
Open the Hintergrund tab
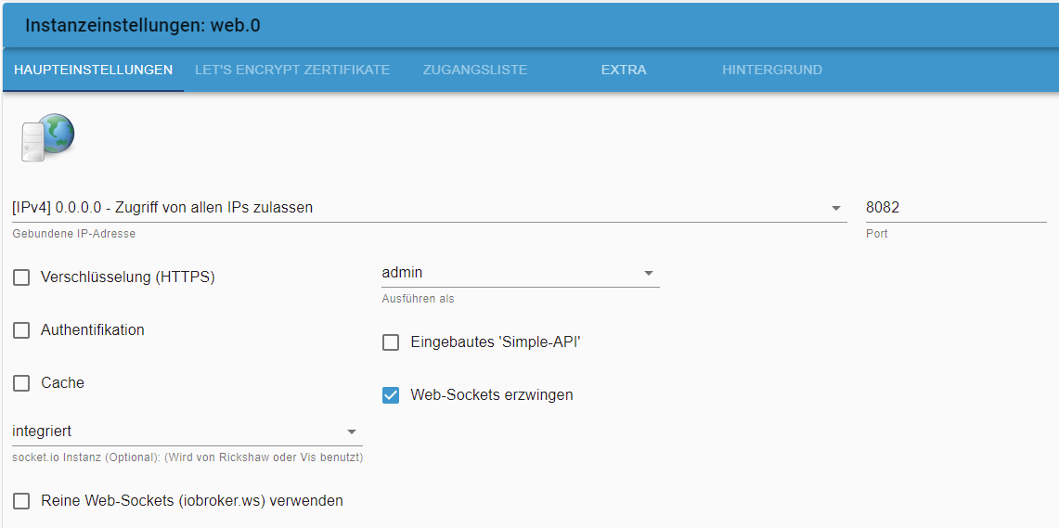(x=772, y=70)
